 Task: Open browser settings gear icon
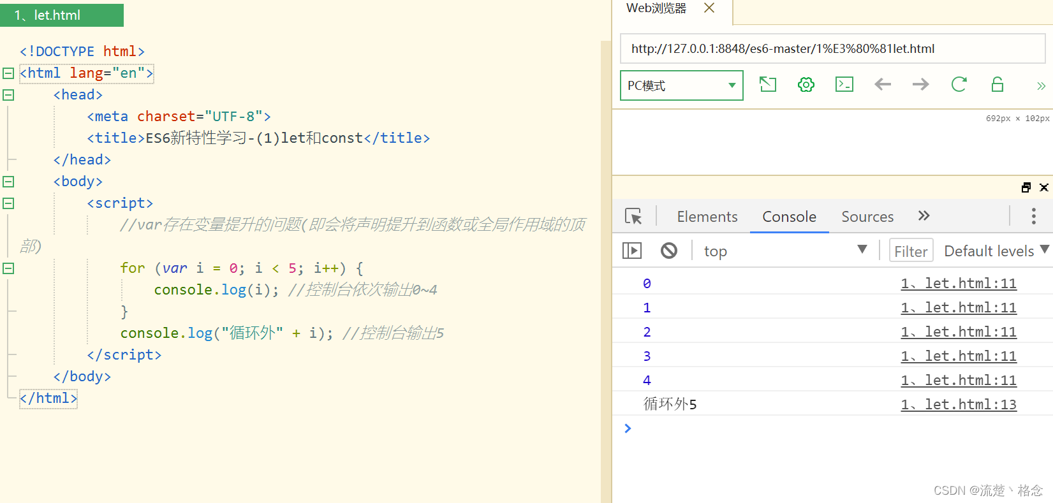pos(806,84)
